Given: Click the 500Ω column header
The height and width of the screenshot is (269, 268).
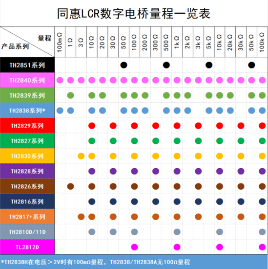Looking at the screenshot, I should (166, 42).
